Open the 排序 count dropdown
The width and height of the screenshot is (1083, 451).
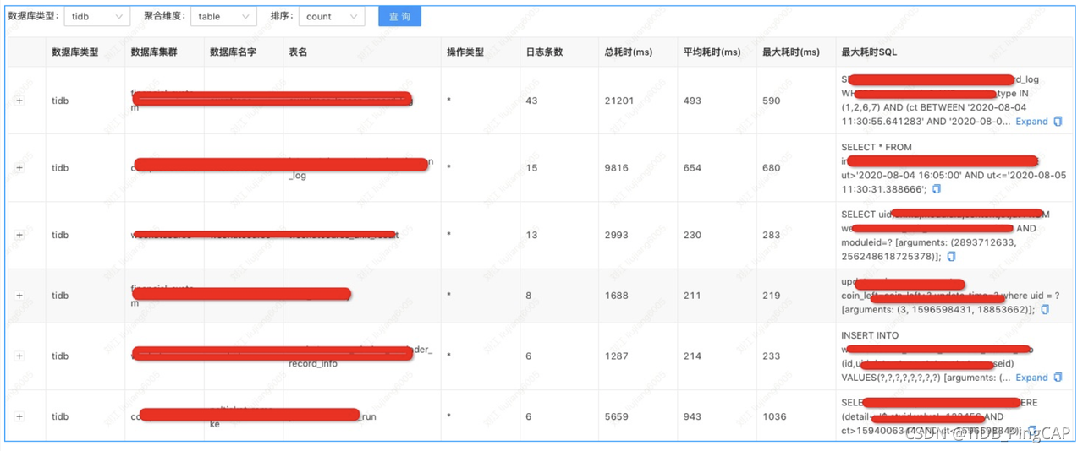(x=332, y=16)
